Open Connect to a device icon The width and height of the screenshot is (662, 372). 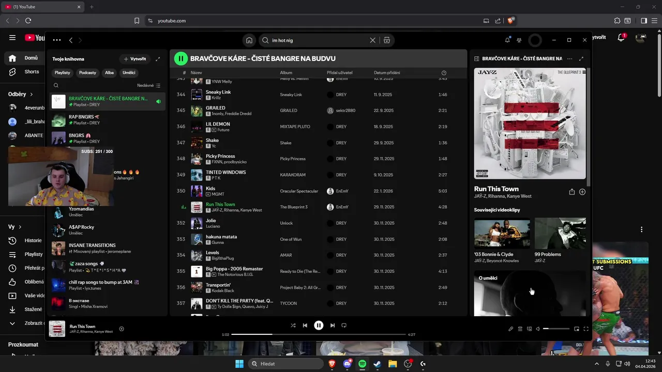[529, 329]
